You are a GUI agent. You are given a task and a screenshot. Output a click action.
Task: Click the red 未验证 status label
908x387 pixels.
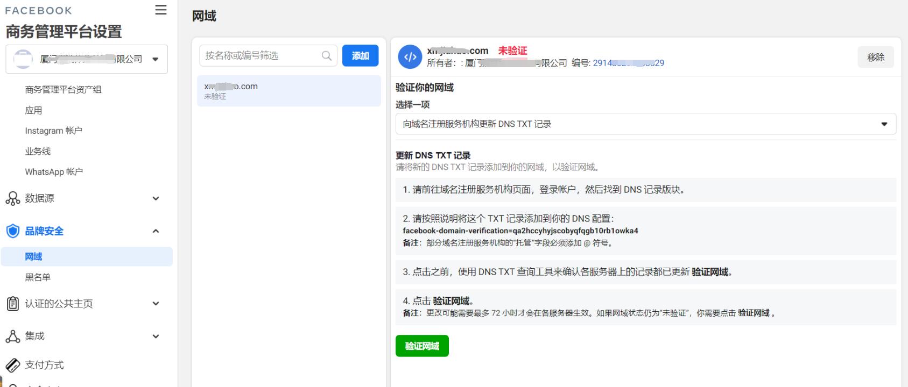click(x=512, y=51)
